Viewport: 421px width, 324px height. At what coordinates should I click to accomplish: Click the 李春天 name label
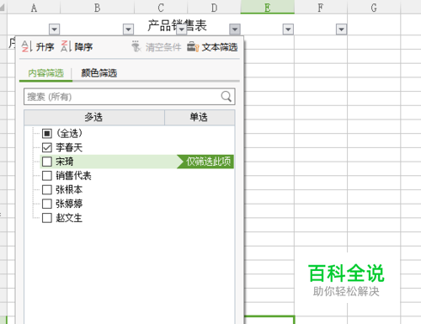click(69, 147)
